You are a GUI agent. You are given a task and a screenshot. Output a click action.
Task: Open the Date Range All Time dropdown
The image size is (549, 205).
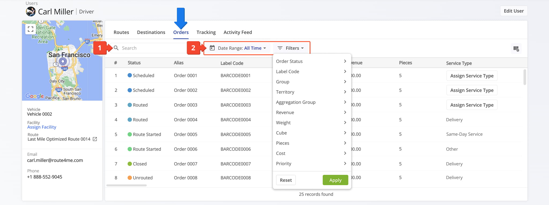255,48
